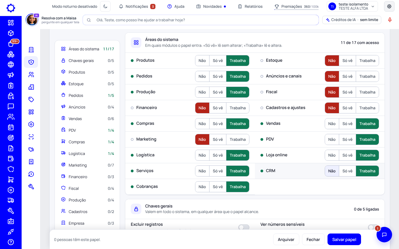The image size is (399, 249).
Task: Go to Pedidos in the section list
Action: [x=88, y=95]
